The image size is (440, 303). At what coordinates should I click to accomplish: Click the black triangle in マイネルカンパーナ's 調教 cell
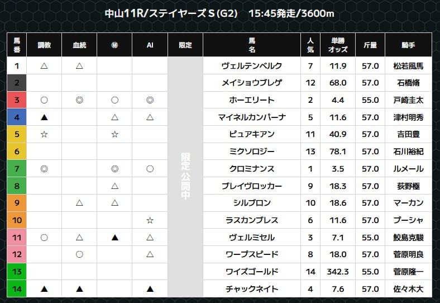(x=44, y=117)
